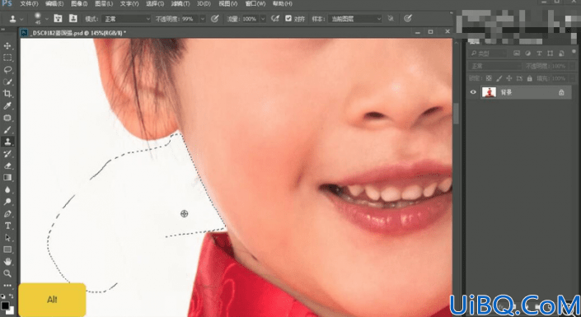Swap foreground and background colors

(x=11, y=296)
